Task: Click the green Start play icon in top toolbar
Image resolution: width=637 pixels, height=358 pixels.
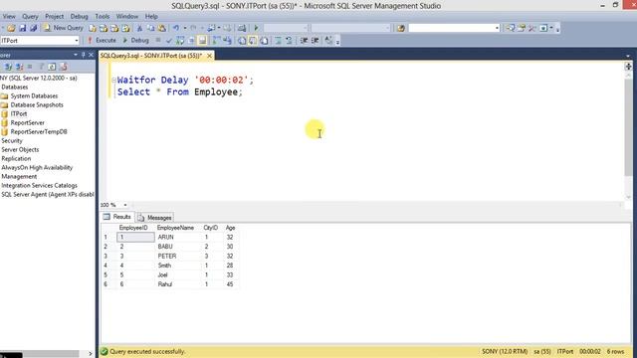Action: 256,28
